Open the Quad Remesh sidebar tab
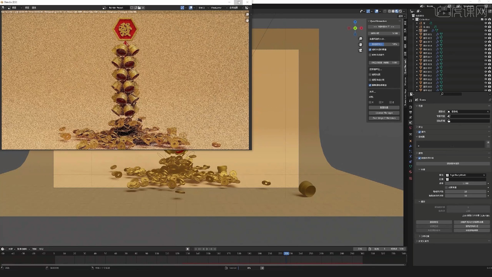This screenshot has height=277, width=492. [405, 66]
